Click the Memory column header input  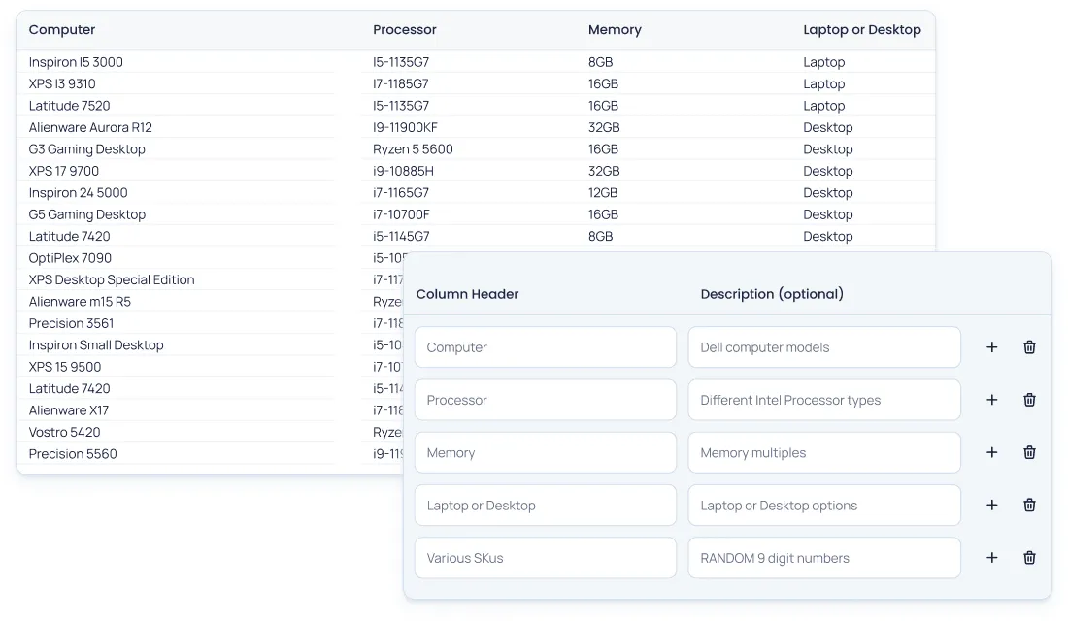[545, 452]
